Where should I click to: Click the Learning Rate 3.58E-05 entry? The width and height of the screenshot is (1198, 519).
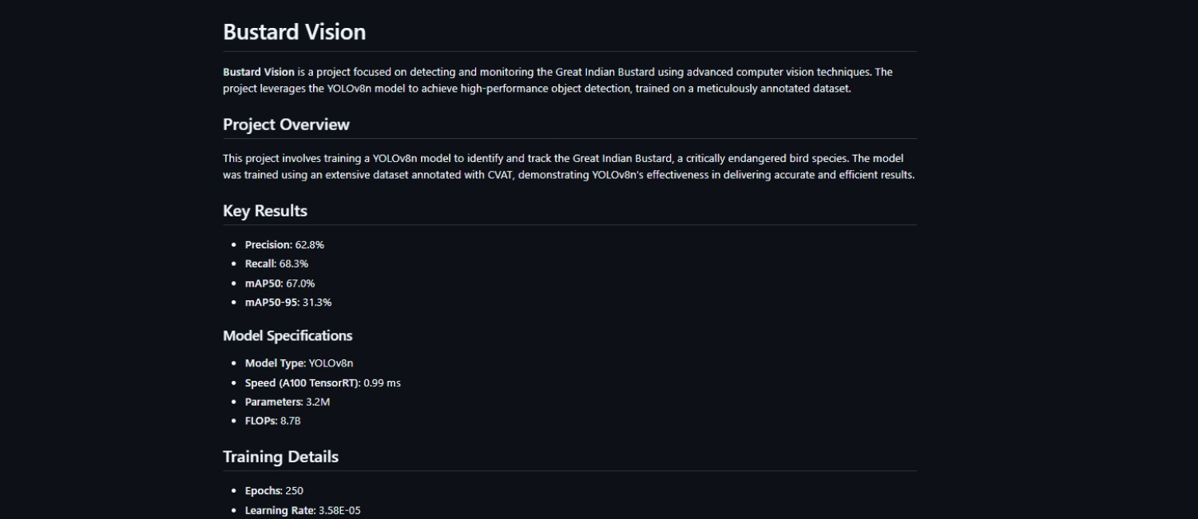(303, 510)
